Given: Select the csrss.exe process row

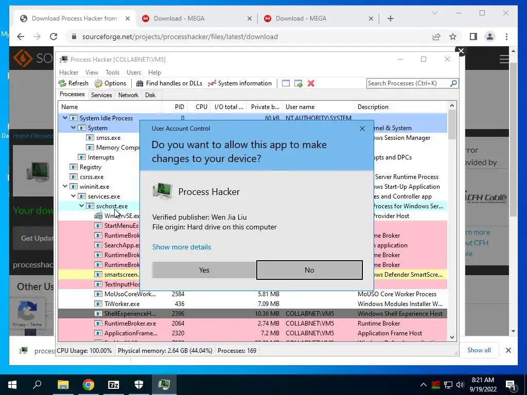Looking at the screenshot, I should 99,177.
